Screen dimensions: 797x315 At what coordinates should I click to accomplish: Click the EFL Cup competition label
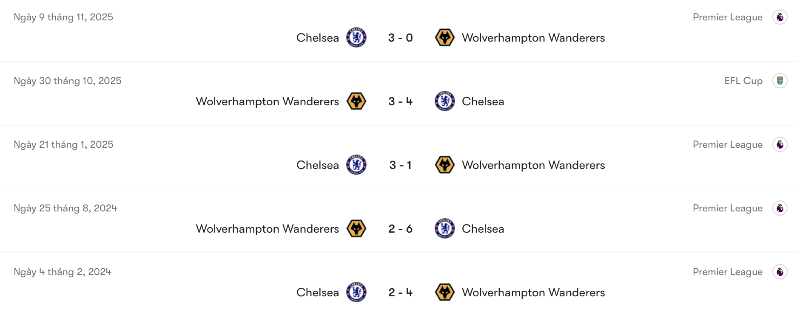click(743, 80)
